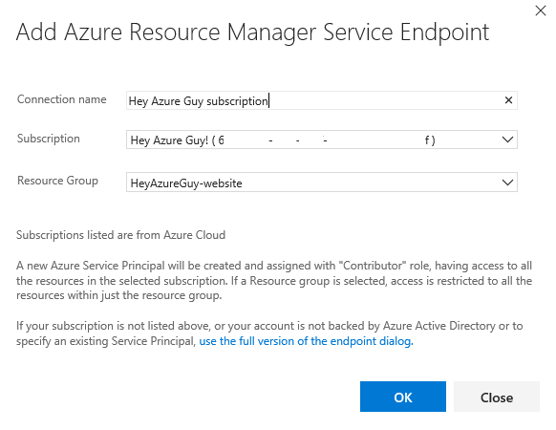
Task: Click into the Connection name text field
Action: (x=322, y=100)
